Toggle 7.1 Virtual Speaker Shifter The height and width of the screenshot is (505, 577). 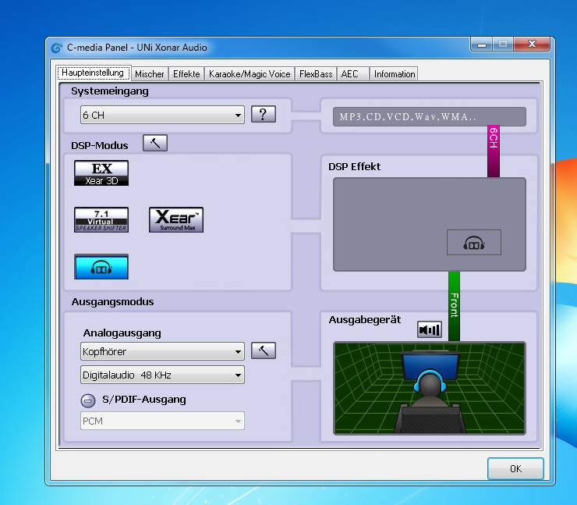pos(101,219)
